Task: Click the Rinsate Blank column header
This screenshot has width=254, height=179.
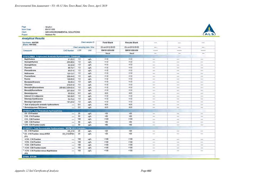Action: click(131, 43)
